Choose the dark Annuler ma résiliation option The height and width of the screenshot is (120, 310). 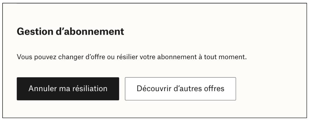click(68, 89)
